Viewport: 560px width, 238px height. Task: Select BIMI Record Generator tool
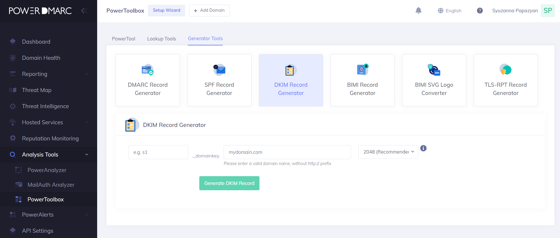pyautogui.click(x=362, y=80)
